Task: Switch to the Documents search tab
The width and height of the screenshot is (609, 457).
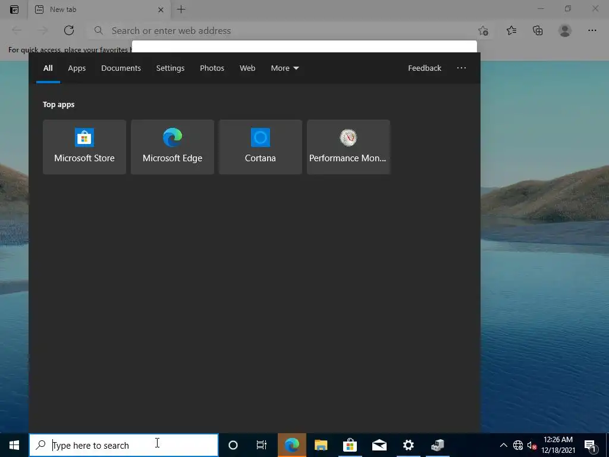Action: pyautogui.click(x=121, y=68)
